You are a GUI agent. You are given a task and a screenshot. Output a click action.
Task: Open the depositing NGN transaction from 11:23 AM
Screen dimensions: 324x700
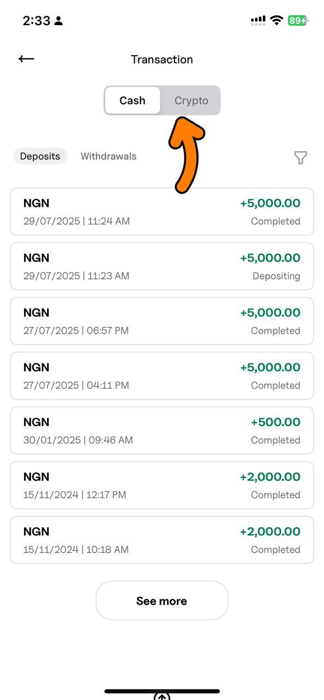[161, 266]
